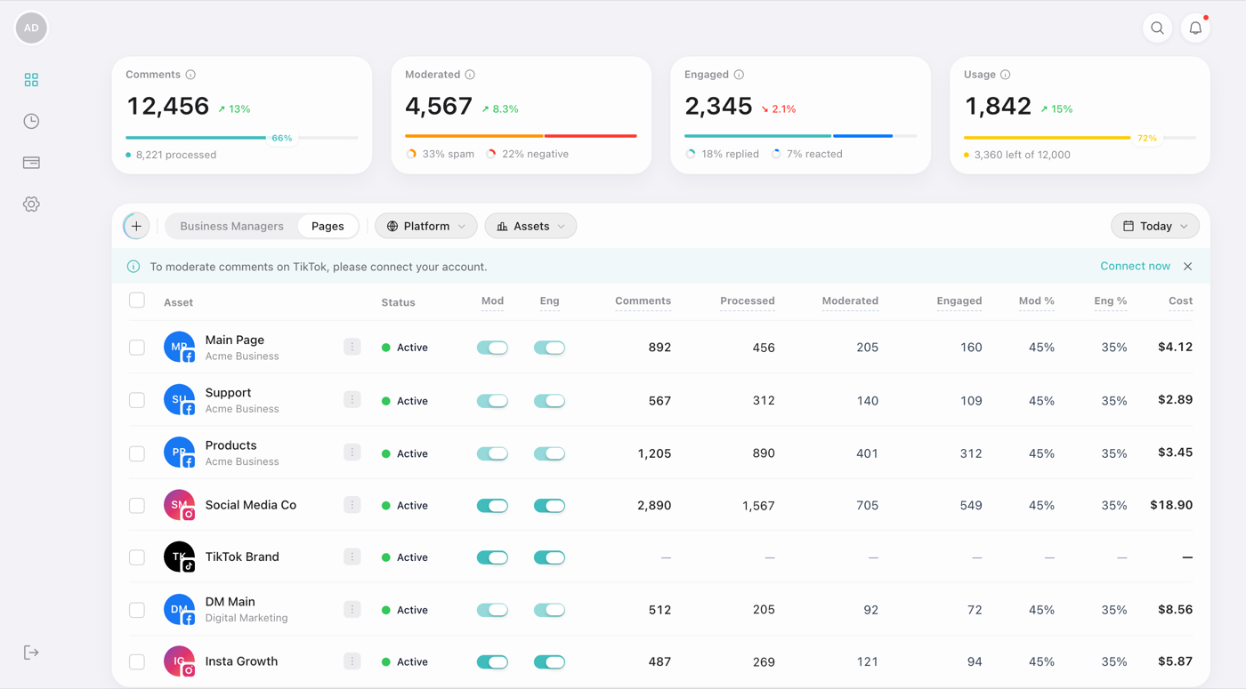Open the Platform dropdown filter
The width and height of the screenshot is (1246, 689).
coord(426,226)
